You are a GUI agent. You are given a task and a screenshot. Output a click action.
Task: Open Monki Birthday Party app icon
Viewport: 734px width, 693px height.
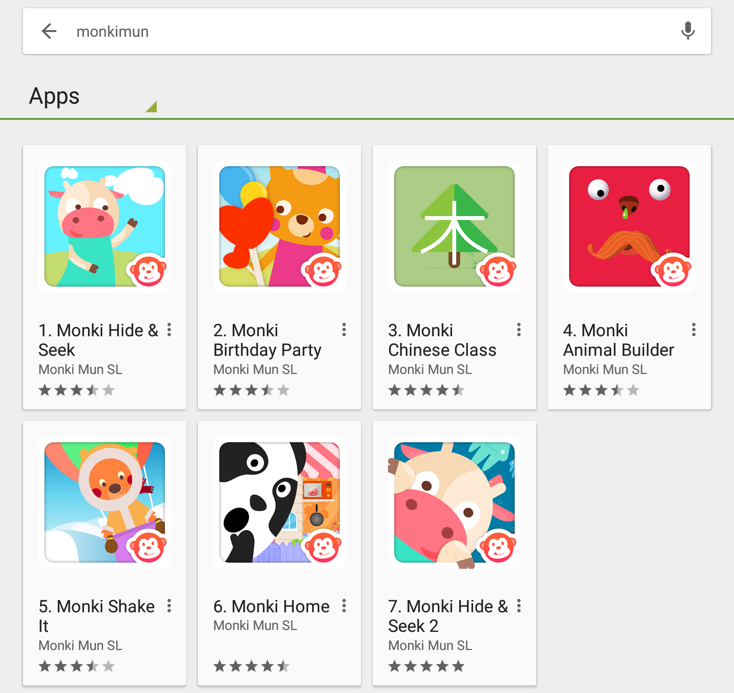click(280, 226)
